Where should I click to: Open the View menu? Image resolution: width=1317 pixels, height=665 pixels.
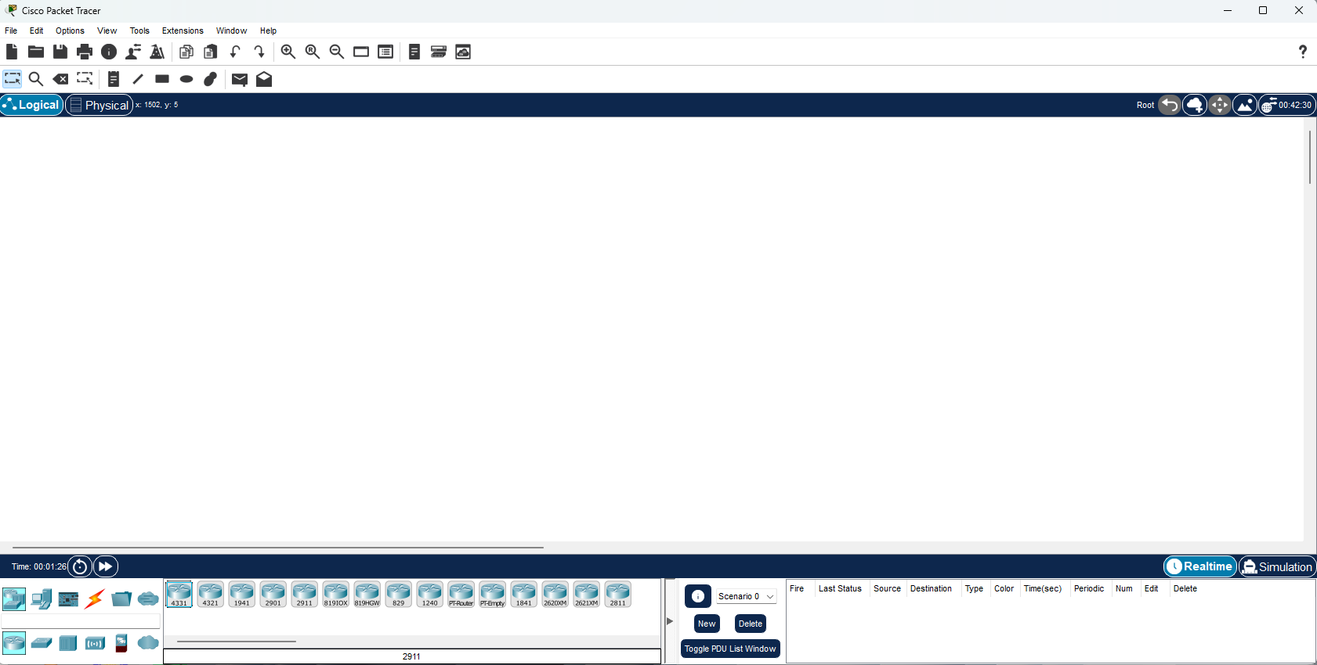(107, 31)
